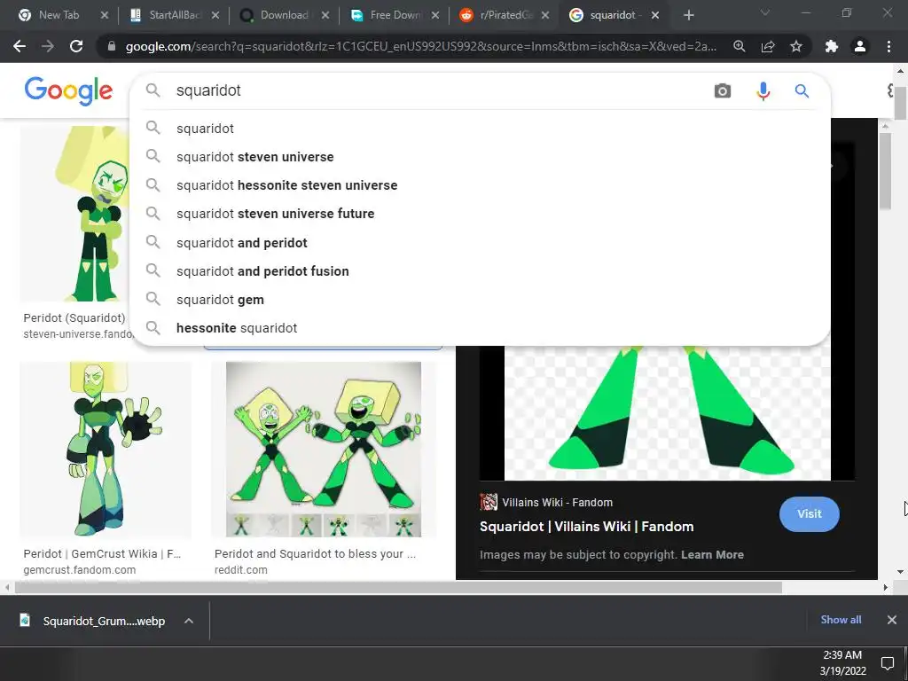Close the downloads bar

tap(892, 620)
